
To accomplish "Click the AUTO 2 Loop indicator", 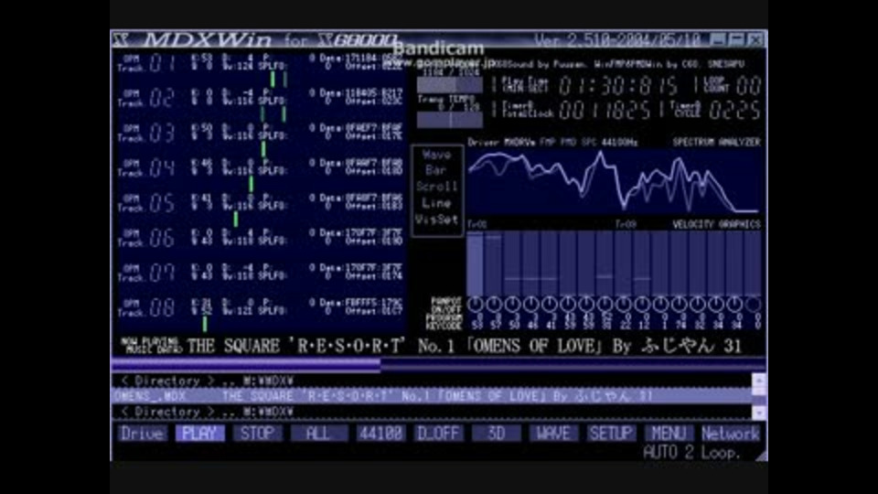I will (691, 452).
